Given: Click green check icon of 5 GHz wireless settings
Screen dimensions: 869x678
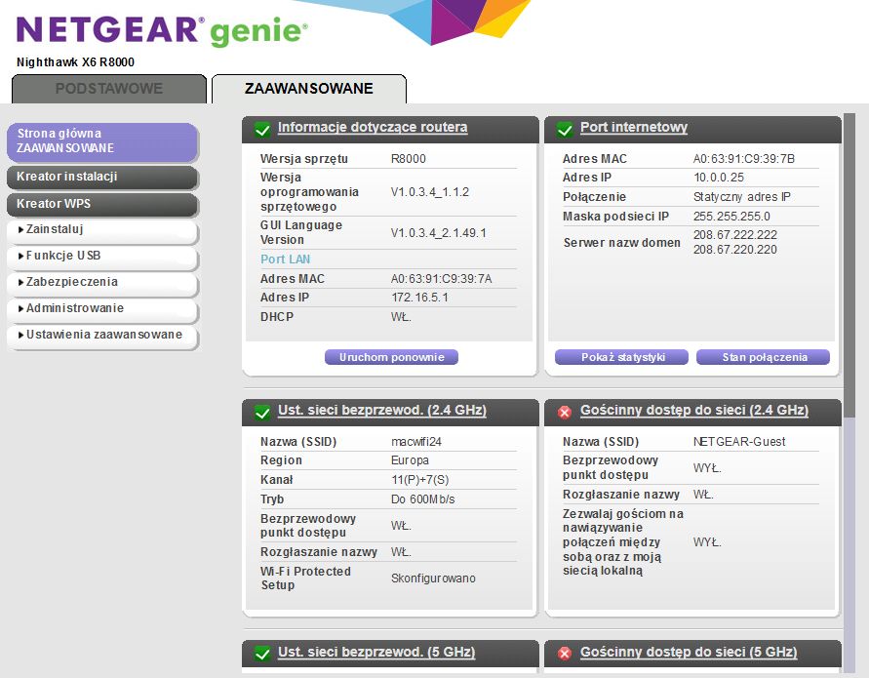Looking at the screenshot, I should (262, 654).
